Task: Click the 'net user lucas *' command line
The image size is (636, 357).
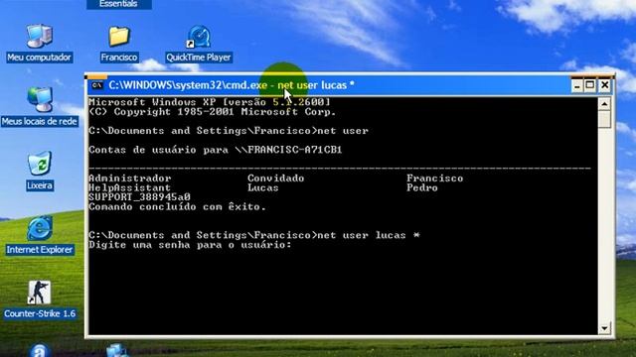Action: pos(254,235)
